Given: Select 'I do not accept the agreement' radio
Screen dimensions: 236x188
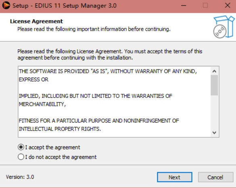Looking at the screenshot, I should tap(21, 157).
